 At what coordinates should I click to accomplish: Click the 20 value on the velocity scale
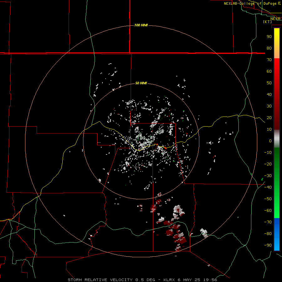coord(269,118)
